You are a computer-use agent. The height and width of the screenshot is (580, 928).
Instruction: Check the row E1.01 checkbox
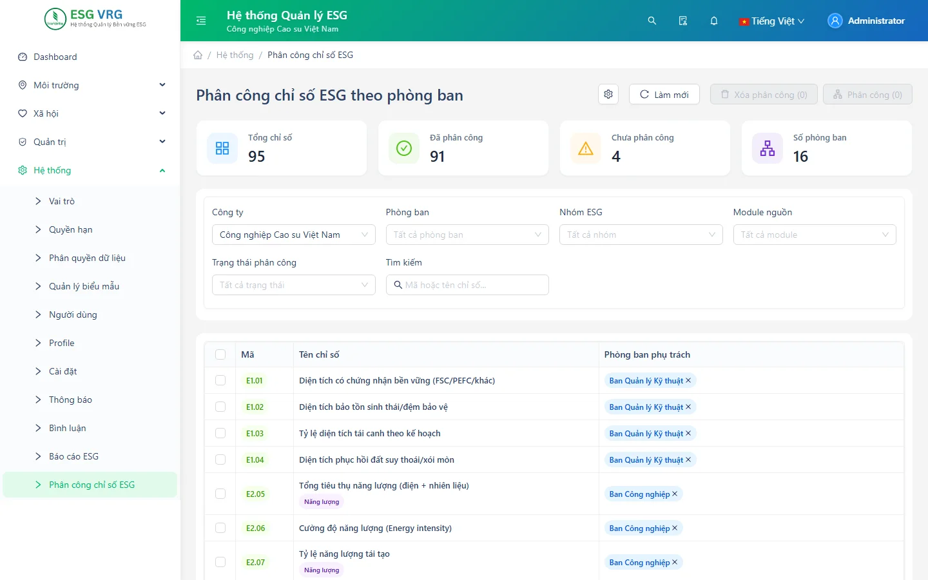pos(220,380)
